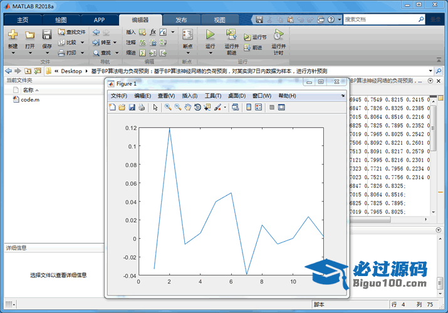Open File (文件) menu in Figure 1
Image resolution: width=448 pixels, height=313 pixels.
click(119, 96)
